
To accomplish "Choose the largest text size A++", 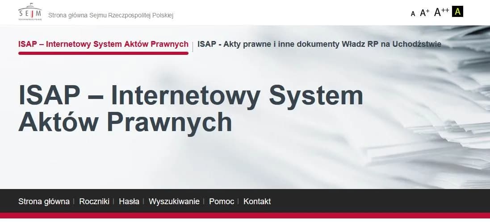I will tap(441, 12).
